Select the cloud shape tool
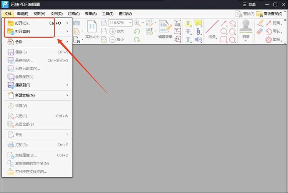The image size is (288, 193). point(232,39)
